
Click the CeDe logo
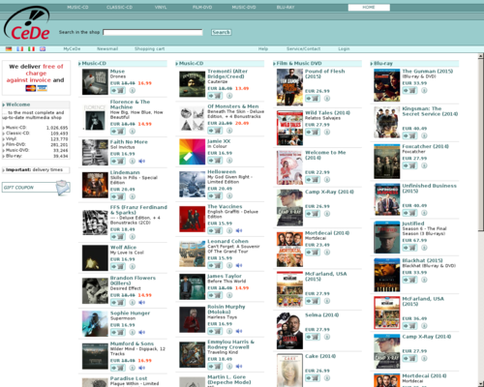pos(27,23)
